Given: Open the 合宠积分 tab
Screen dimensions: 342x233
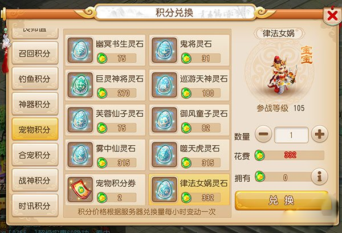Looking at the screenshot, I should (35, 155).
